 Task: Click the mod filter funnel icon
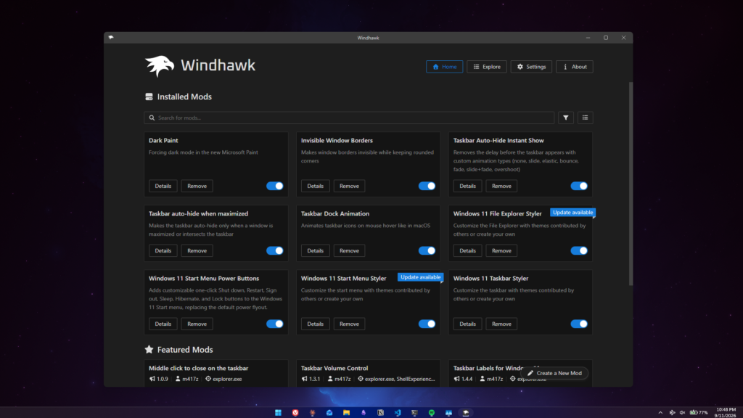(x=566, y=118)
